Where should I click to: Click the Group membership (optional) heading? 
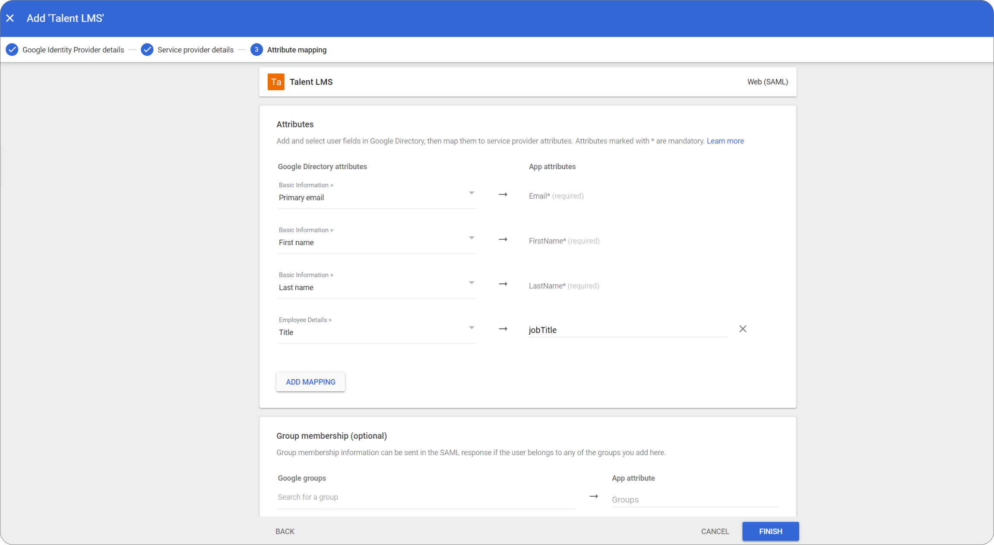pos(332,436)
